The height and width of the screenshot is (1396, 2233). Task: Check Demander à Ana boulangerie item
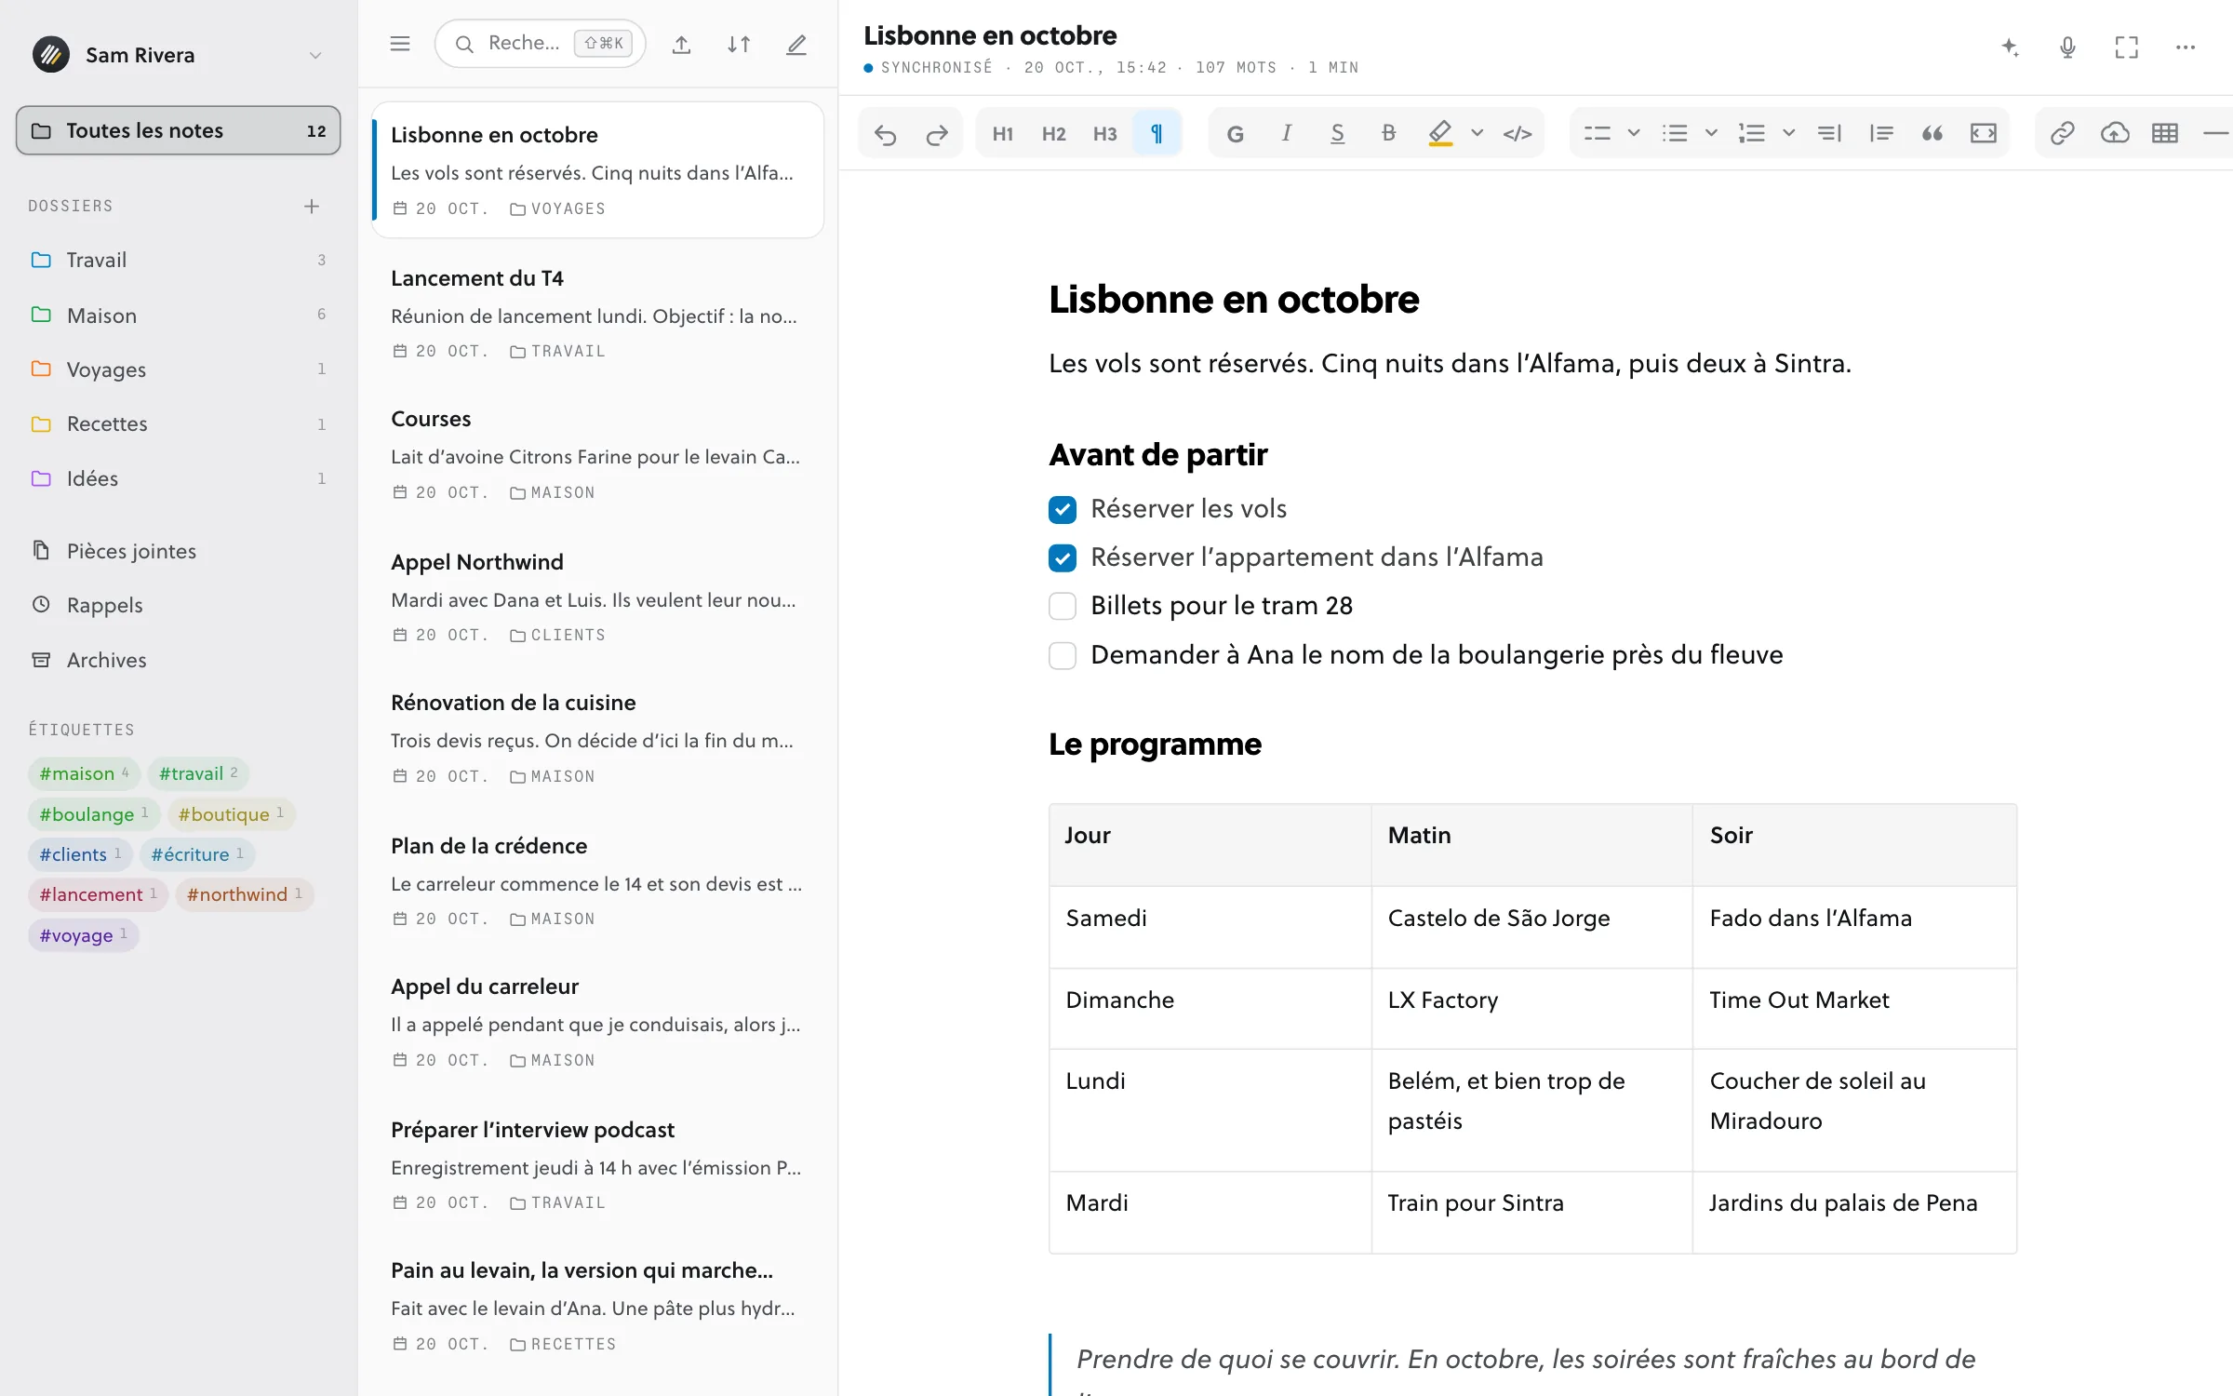tap(1063, 655)
